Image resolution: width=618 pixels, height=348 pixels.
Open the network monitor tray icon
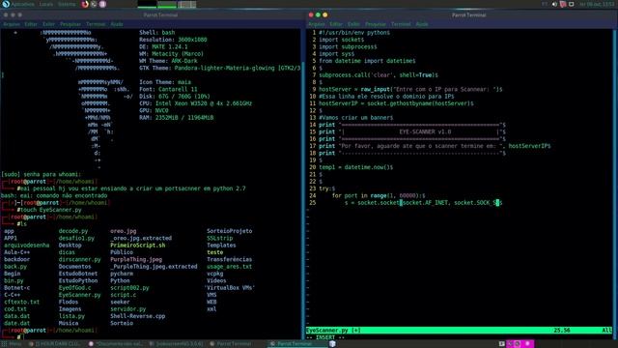[571, 4]
